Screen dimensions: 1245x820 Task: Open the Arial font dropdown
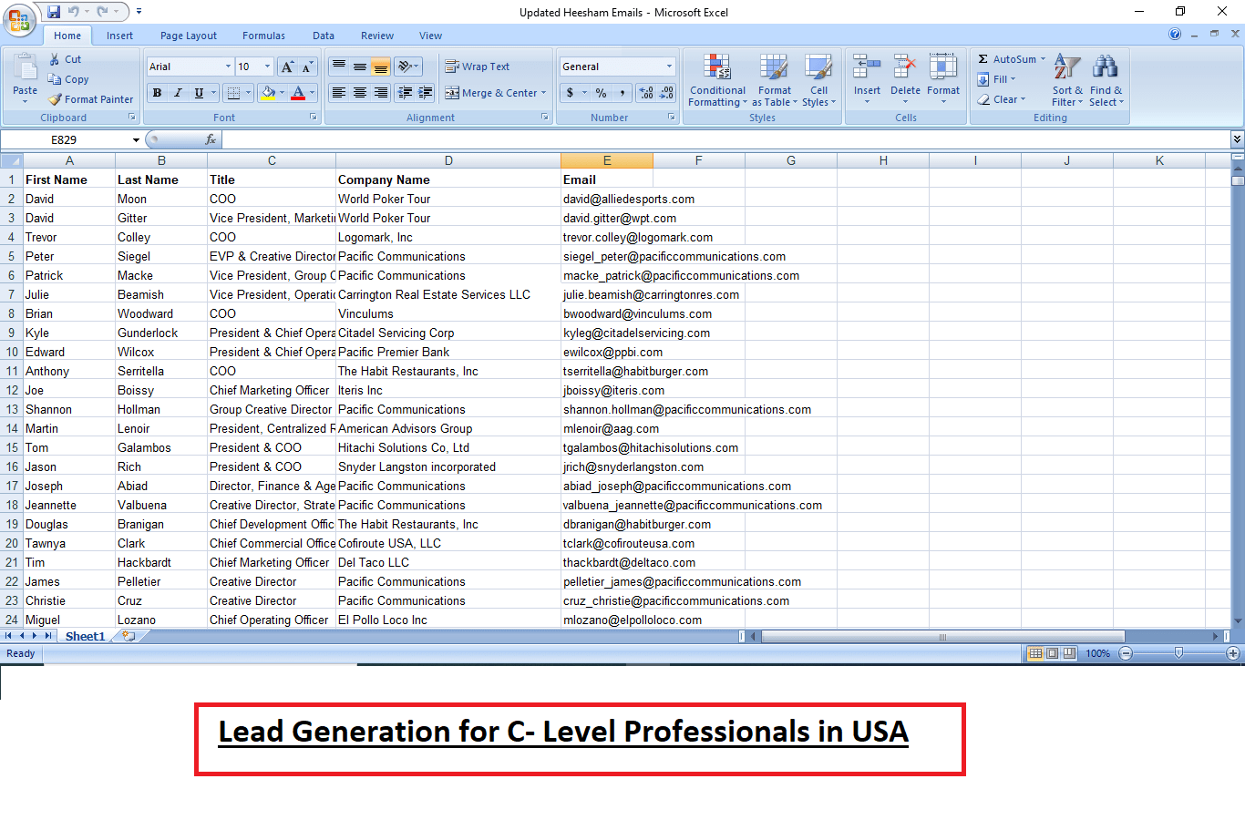(x=229, y=66)
